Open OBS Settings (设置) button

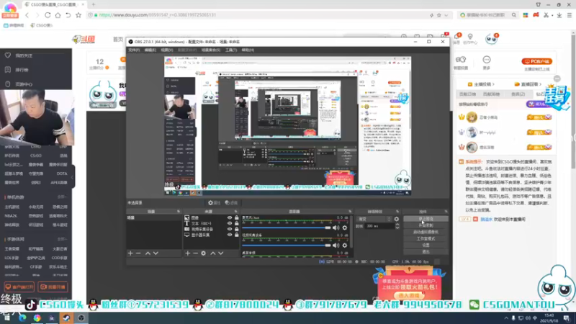click(426, 245)
